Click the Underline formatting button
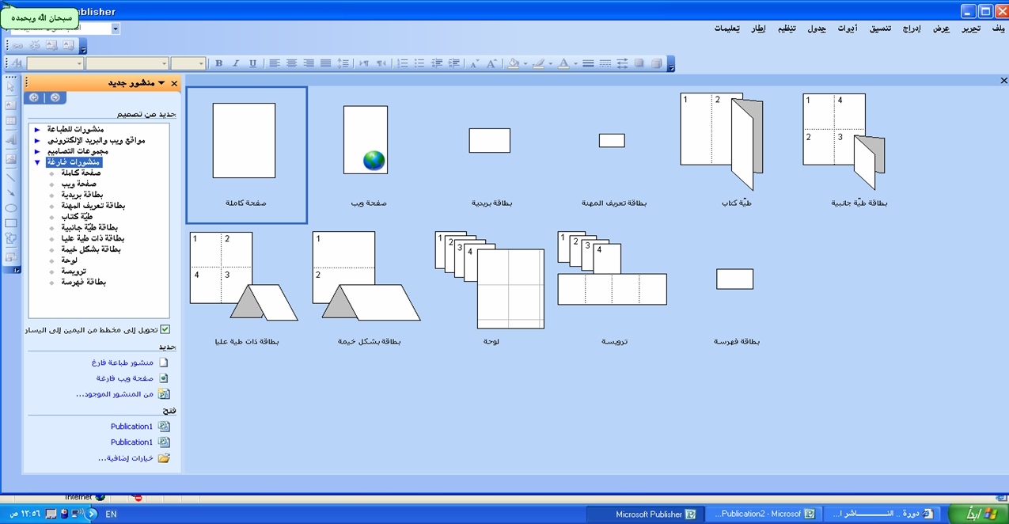 coord(252,63)
